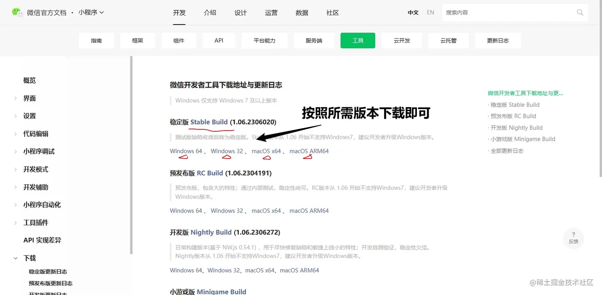This screenshot has height=295, width=602.
Task: Open 概览 in the sidebar
Action: (29, 80)
